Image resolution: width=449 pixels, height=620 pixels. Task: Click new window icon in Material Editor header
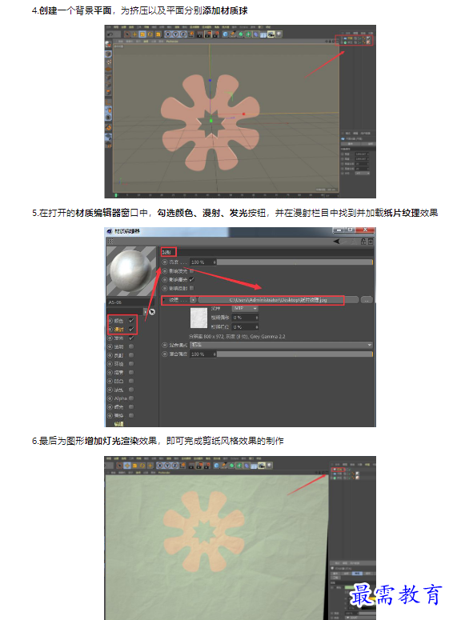tap(371, 241)
